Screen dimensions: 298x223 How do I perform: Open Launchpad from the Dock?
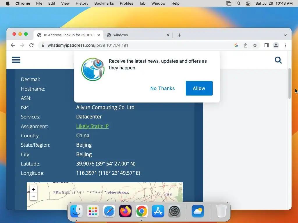(x=93, y=211)
